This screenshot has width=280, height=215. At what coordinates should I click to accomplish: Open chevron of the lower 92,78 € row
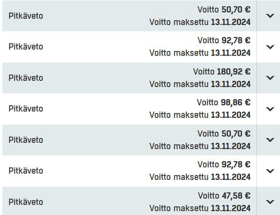(x=270, y=171)
